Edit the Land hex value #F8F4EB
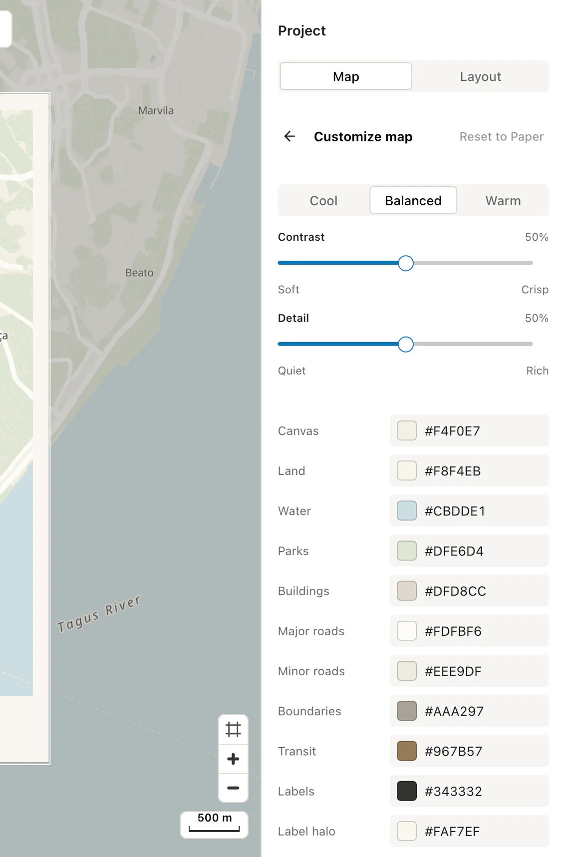Image resolution: width=564 pixels, height=857 pixels. 453,471
